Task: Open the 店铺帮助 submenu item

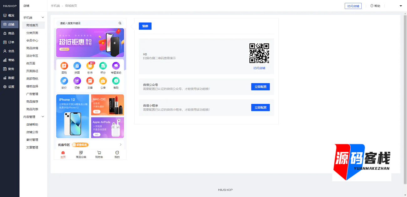Action: (32, 125)
